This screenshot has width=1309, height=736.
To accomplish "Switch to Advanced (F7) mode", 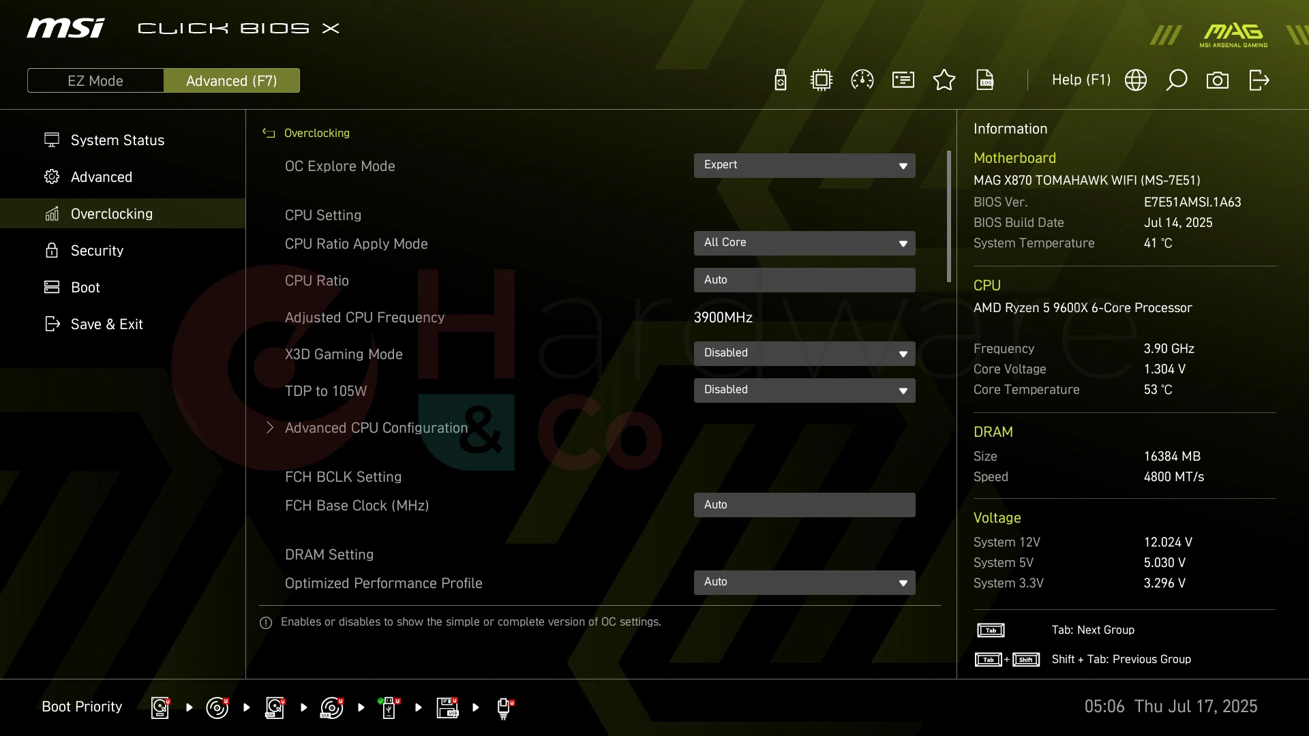I will click(232, 80).
